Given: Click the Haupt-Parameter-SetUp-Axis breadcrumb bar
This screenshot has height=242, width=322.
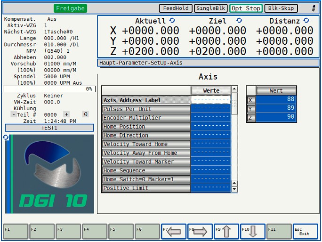Looking at the screenshot, I should click(x=208, y=63).
